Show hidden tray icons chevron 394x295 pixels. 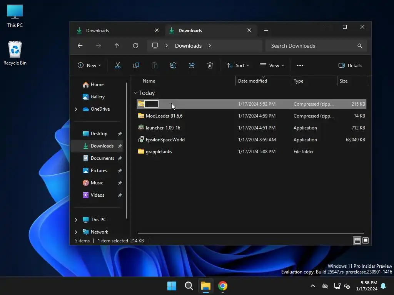[x=313, y=286]
